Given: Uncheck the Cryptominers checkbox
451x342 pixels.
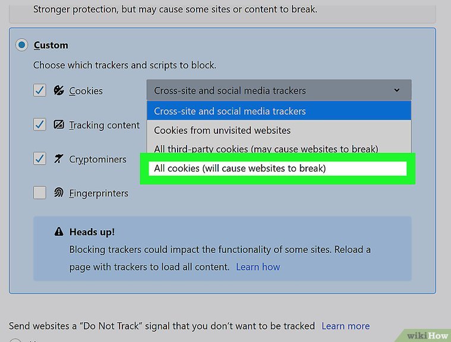Looking at the screenshot, I should coord(40,159).
